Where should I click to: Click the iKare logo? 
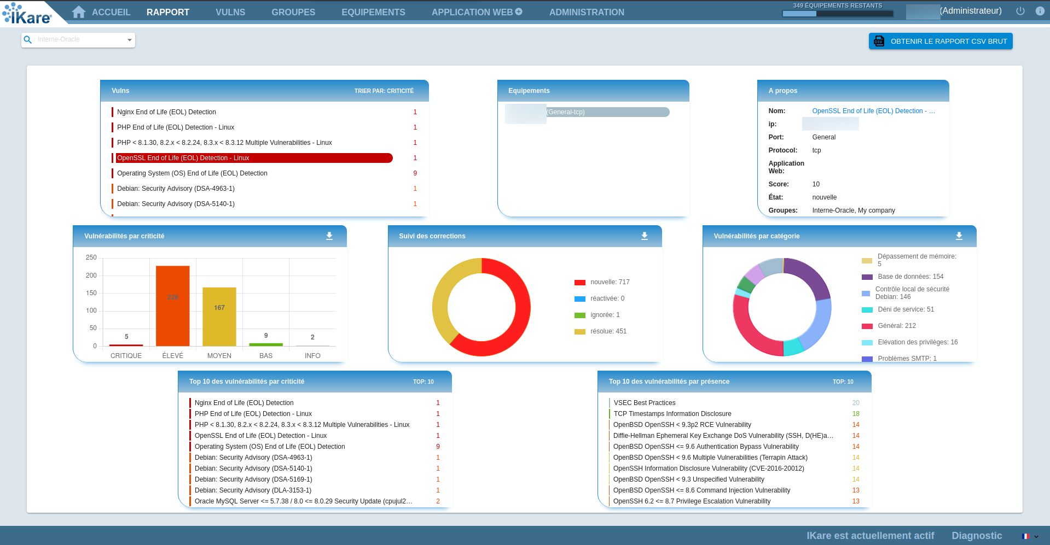point(27,14)
